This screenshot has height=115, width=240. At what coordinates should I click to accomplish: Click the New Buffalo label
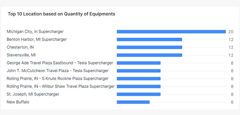(18, 102)
